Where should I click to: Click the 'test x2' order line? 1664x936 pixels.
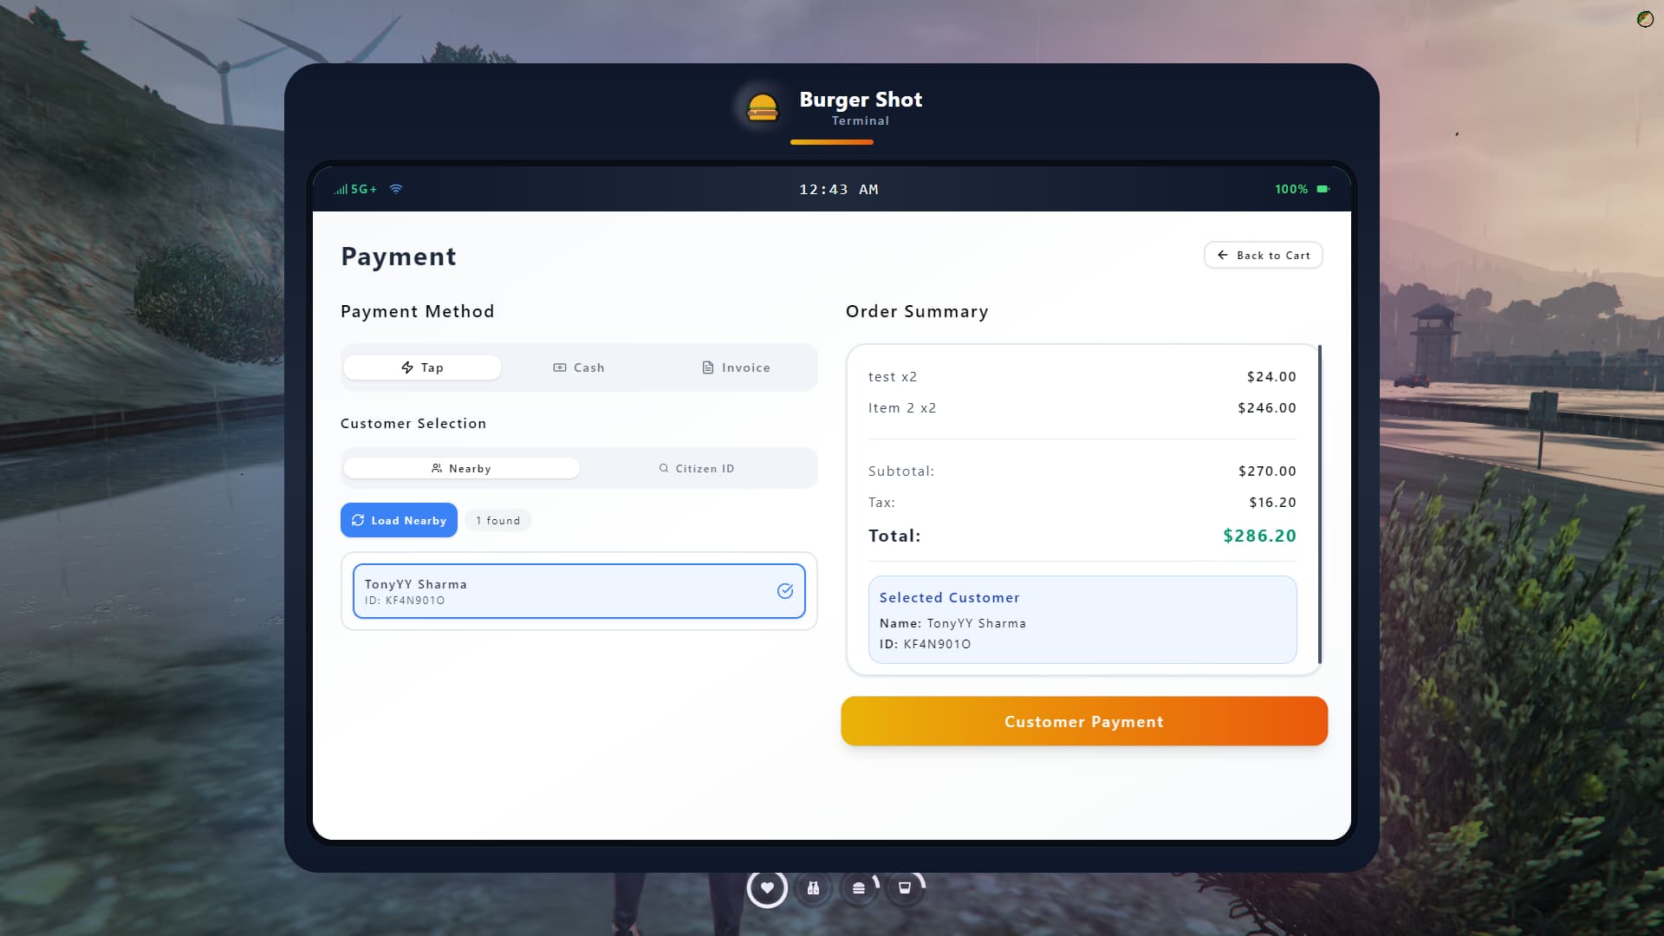pos(1082,377)
